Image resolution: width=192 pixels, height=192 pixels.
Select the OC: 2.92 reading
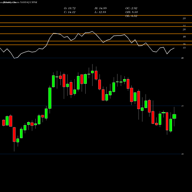pyautogui.click(x=131, y=8)
